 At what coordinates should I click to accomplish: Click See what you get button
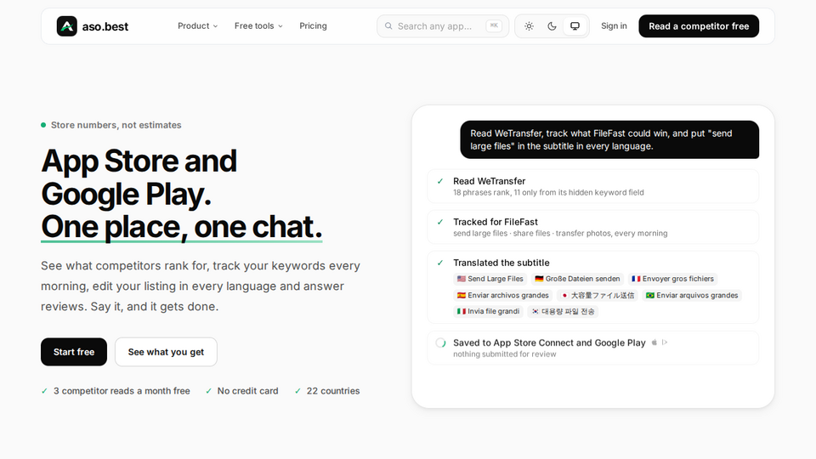(166, 352)
